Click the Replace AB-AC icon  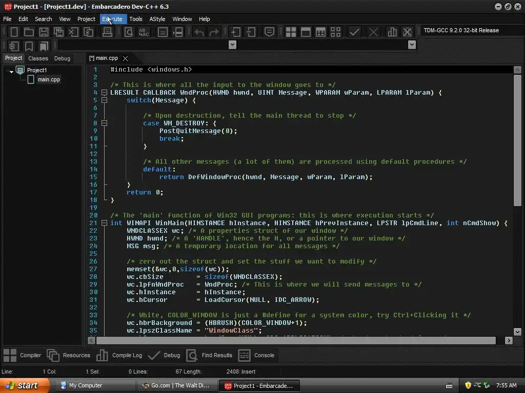pos(144,32)
